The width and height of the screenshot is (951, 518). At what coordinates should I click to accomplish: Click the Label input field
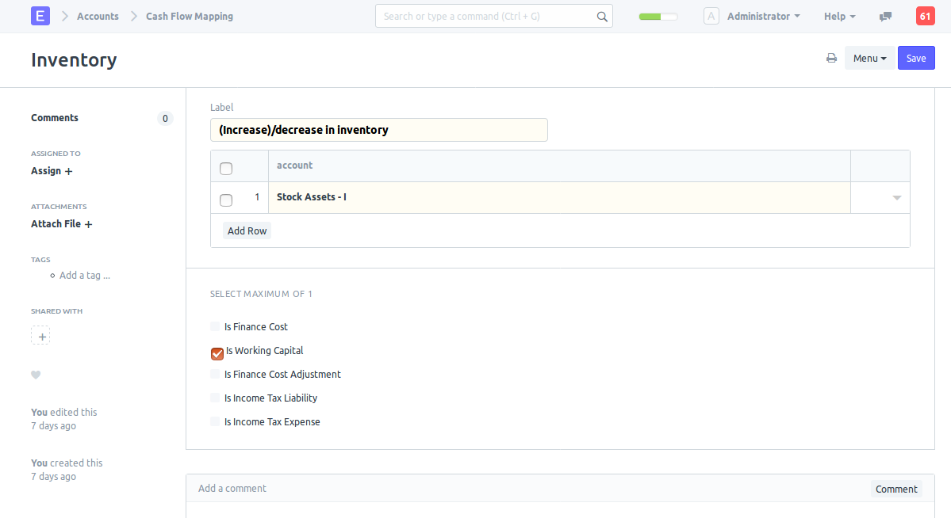[x=378, y=130]
